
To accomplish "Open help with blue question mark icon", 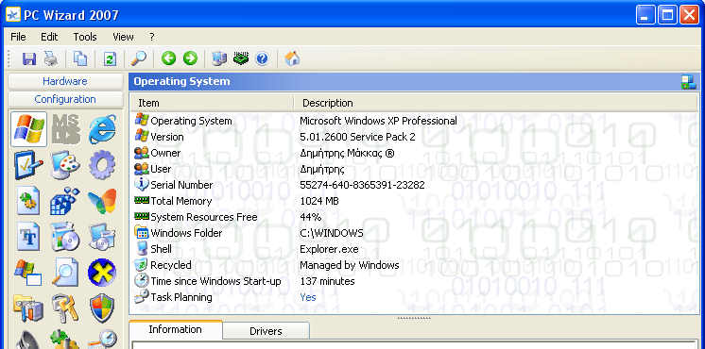I will (x=262, y=58).
